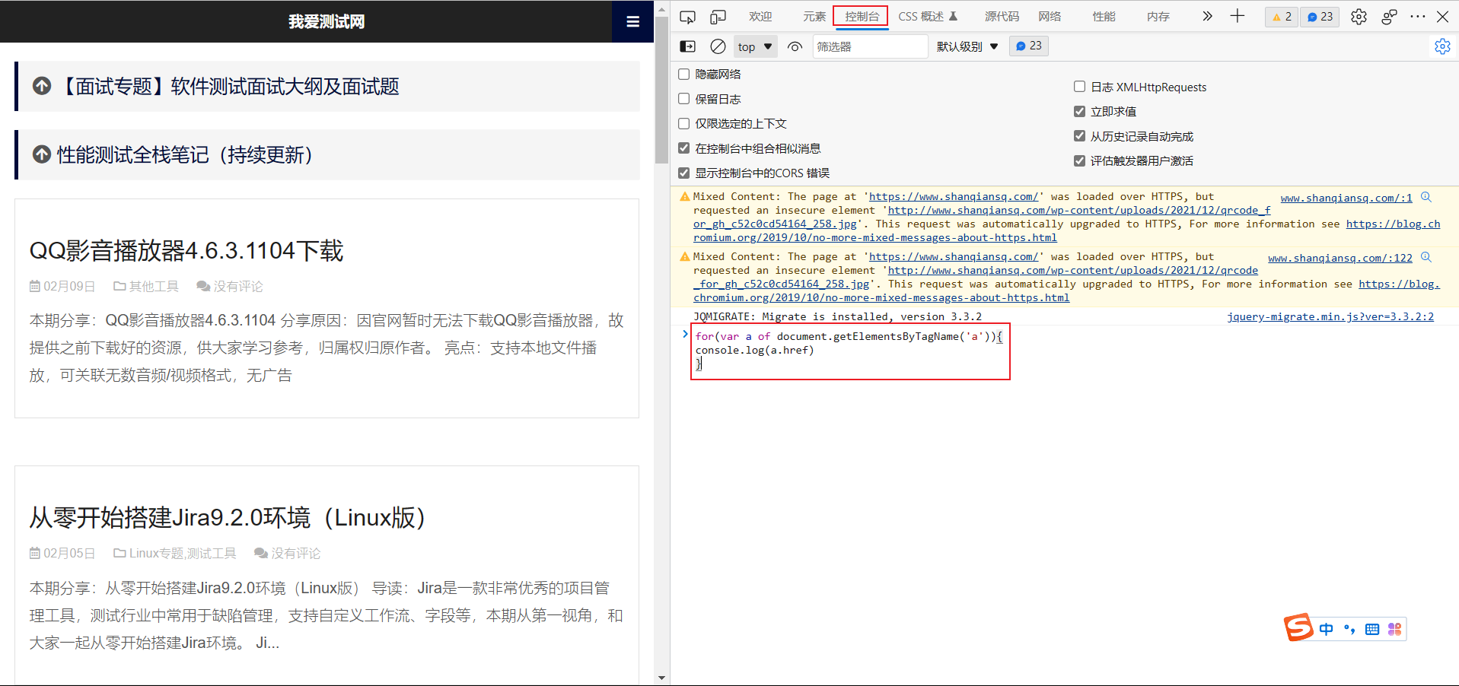The height and width of the screenshot is (686, 1459).
Task: Open www.shanqiansq.com/:1 source link
Action: [1346, 198]
